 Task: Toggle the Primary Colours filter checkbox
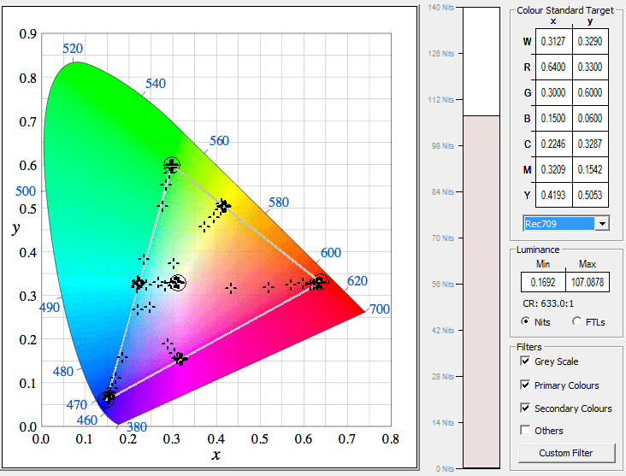pyautogui.click(x=525, y=385)
